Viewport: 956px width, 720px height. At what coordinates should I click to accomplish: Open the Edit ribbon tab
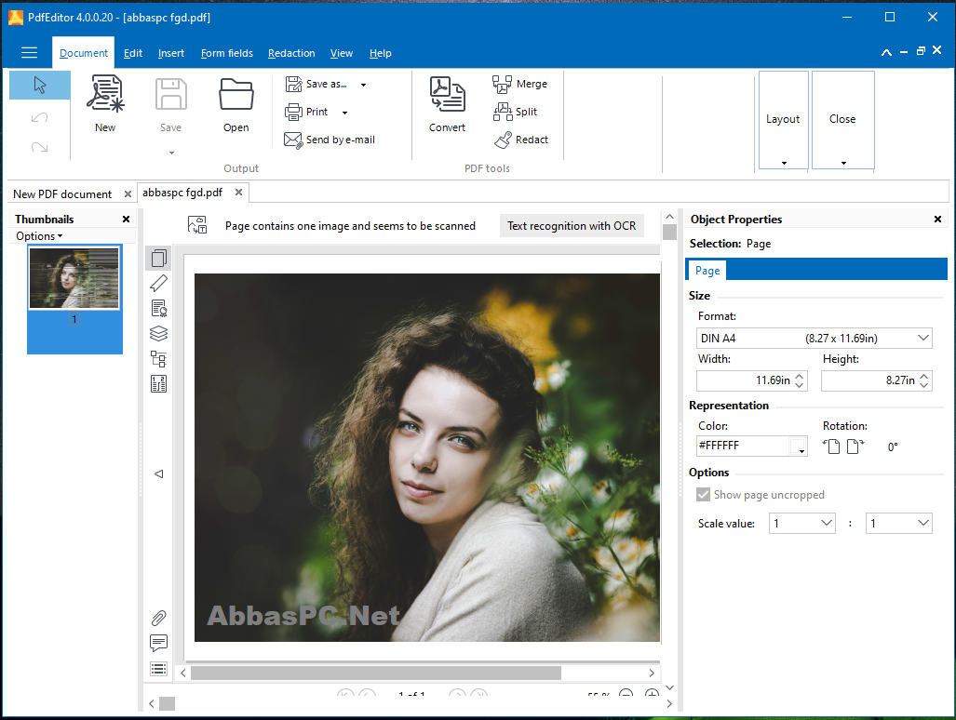tap(133, 53)
